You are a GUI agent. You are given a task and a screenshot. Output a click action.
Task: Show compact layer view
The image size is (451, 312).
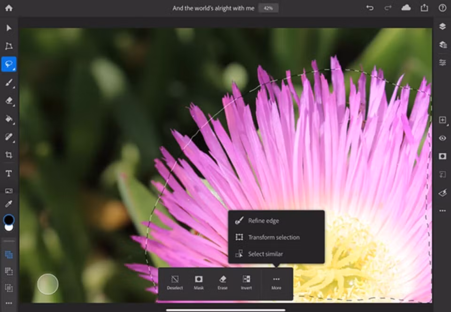point(443,26)
